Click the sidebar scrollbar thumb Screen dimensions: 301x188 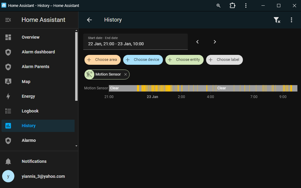pos(76,66)
